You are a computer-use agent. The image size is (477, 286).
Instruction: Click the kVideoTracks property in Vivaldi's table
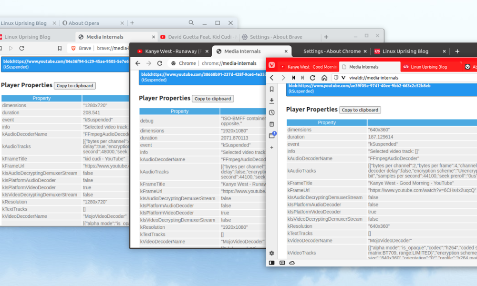point(302,253)
